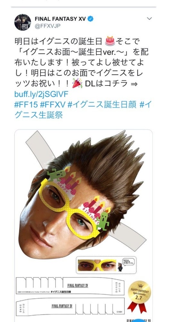Image resolution: width=176 pixels, height=322 pixels.
Task: Open the buff.ly/2jSGlVF download link
Action: pos(41,94)
